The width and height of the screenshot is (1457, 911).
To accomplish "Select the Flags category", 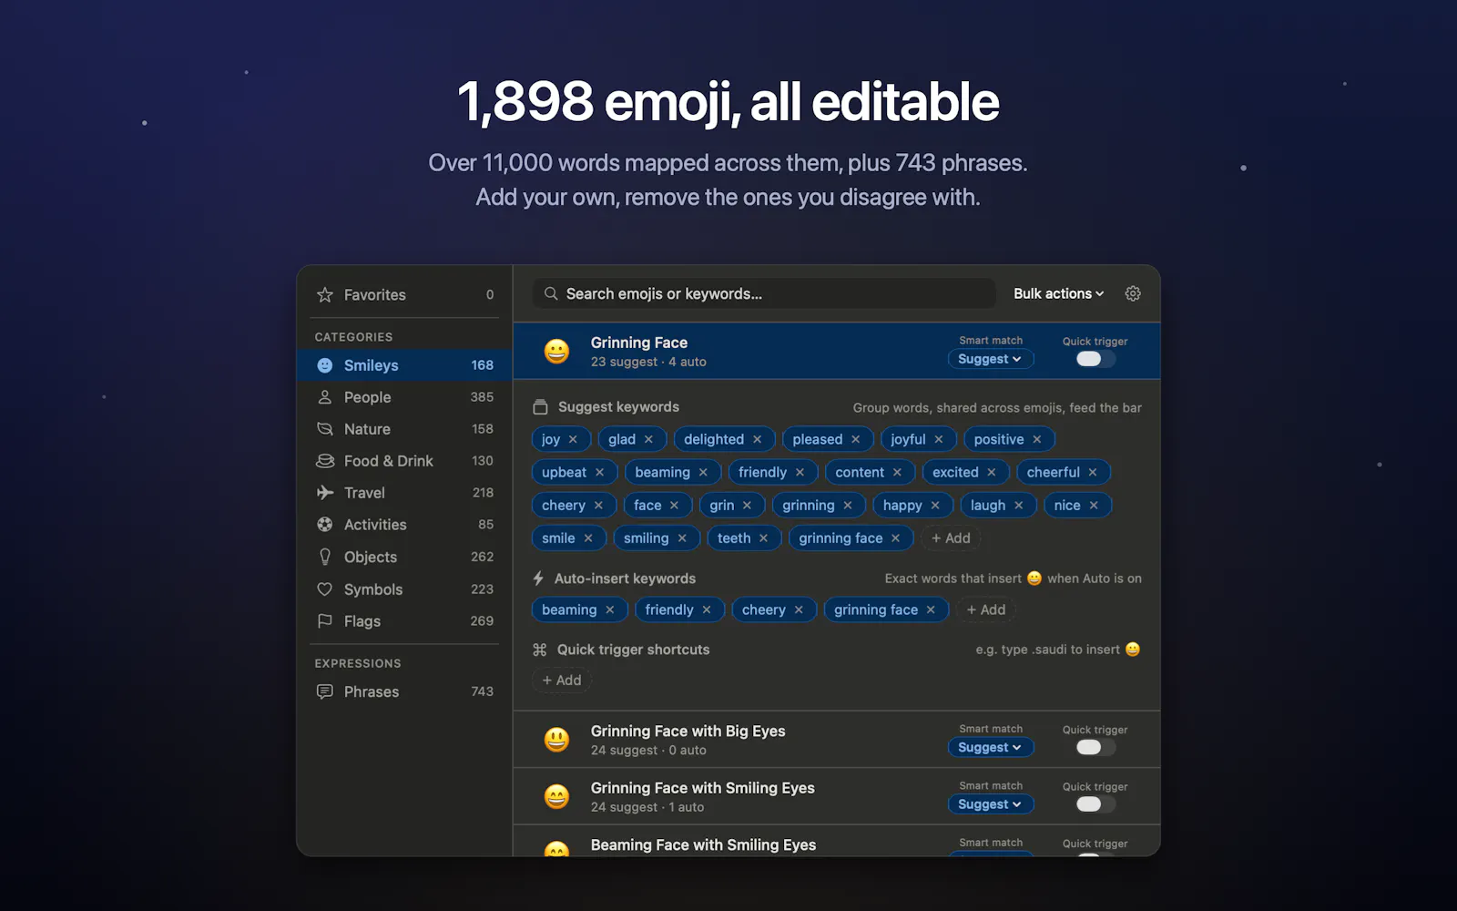I will click(x=404, y=621).
